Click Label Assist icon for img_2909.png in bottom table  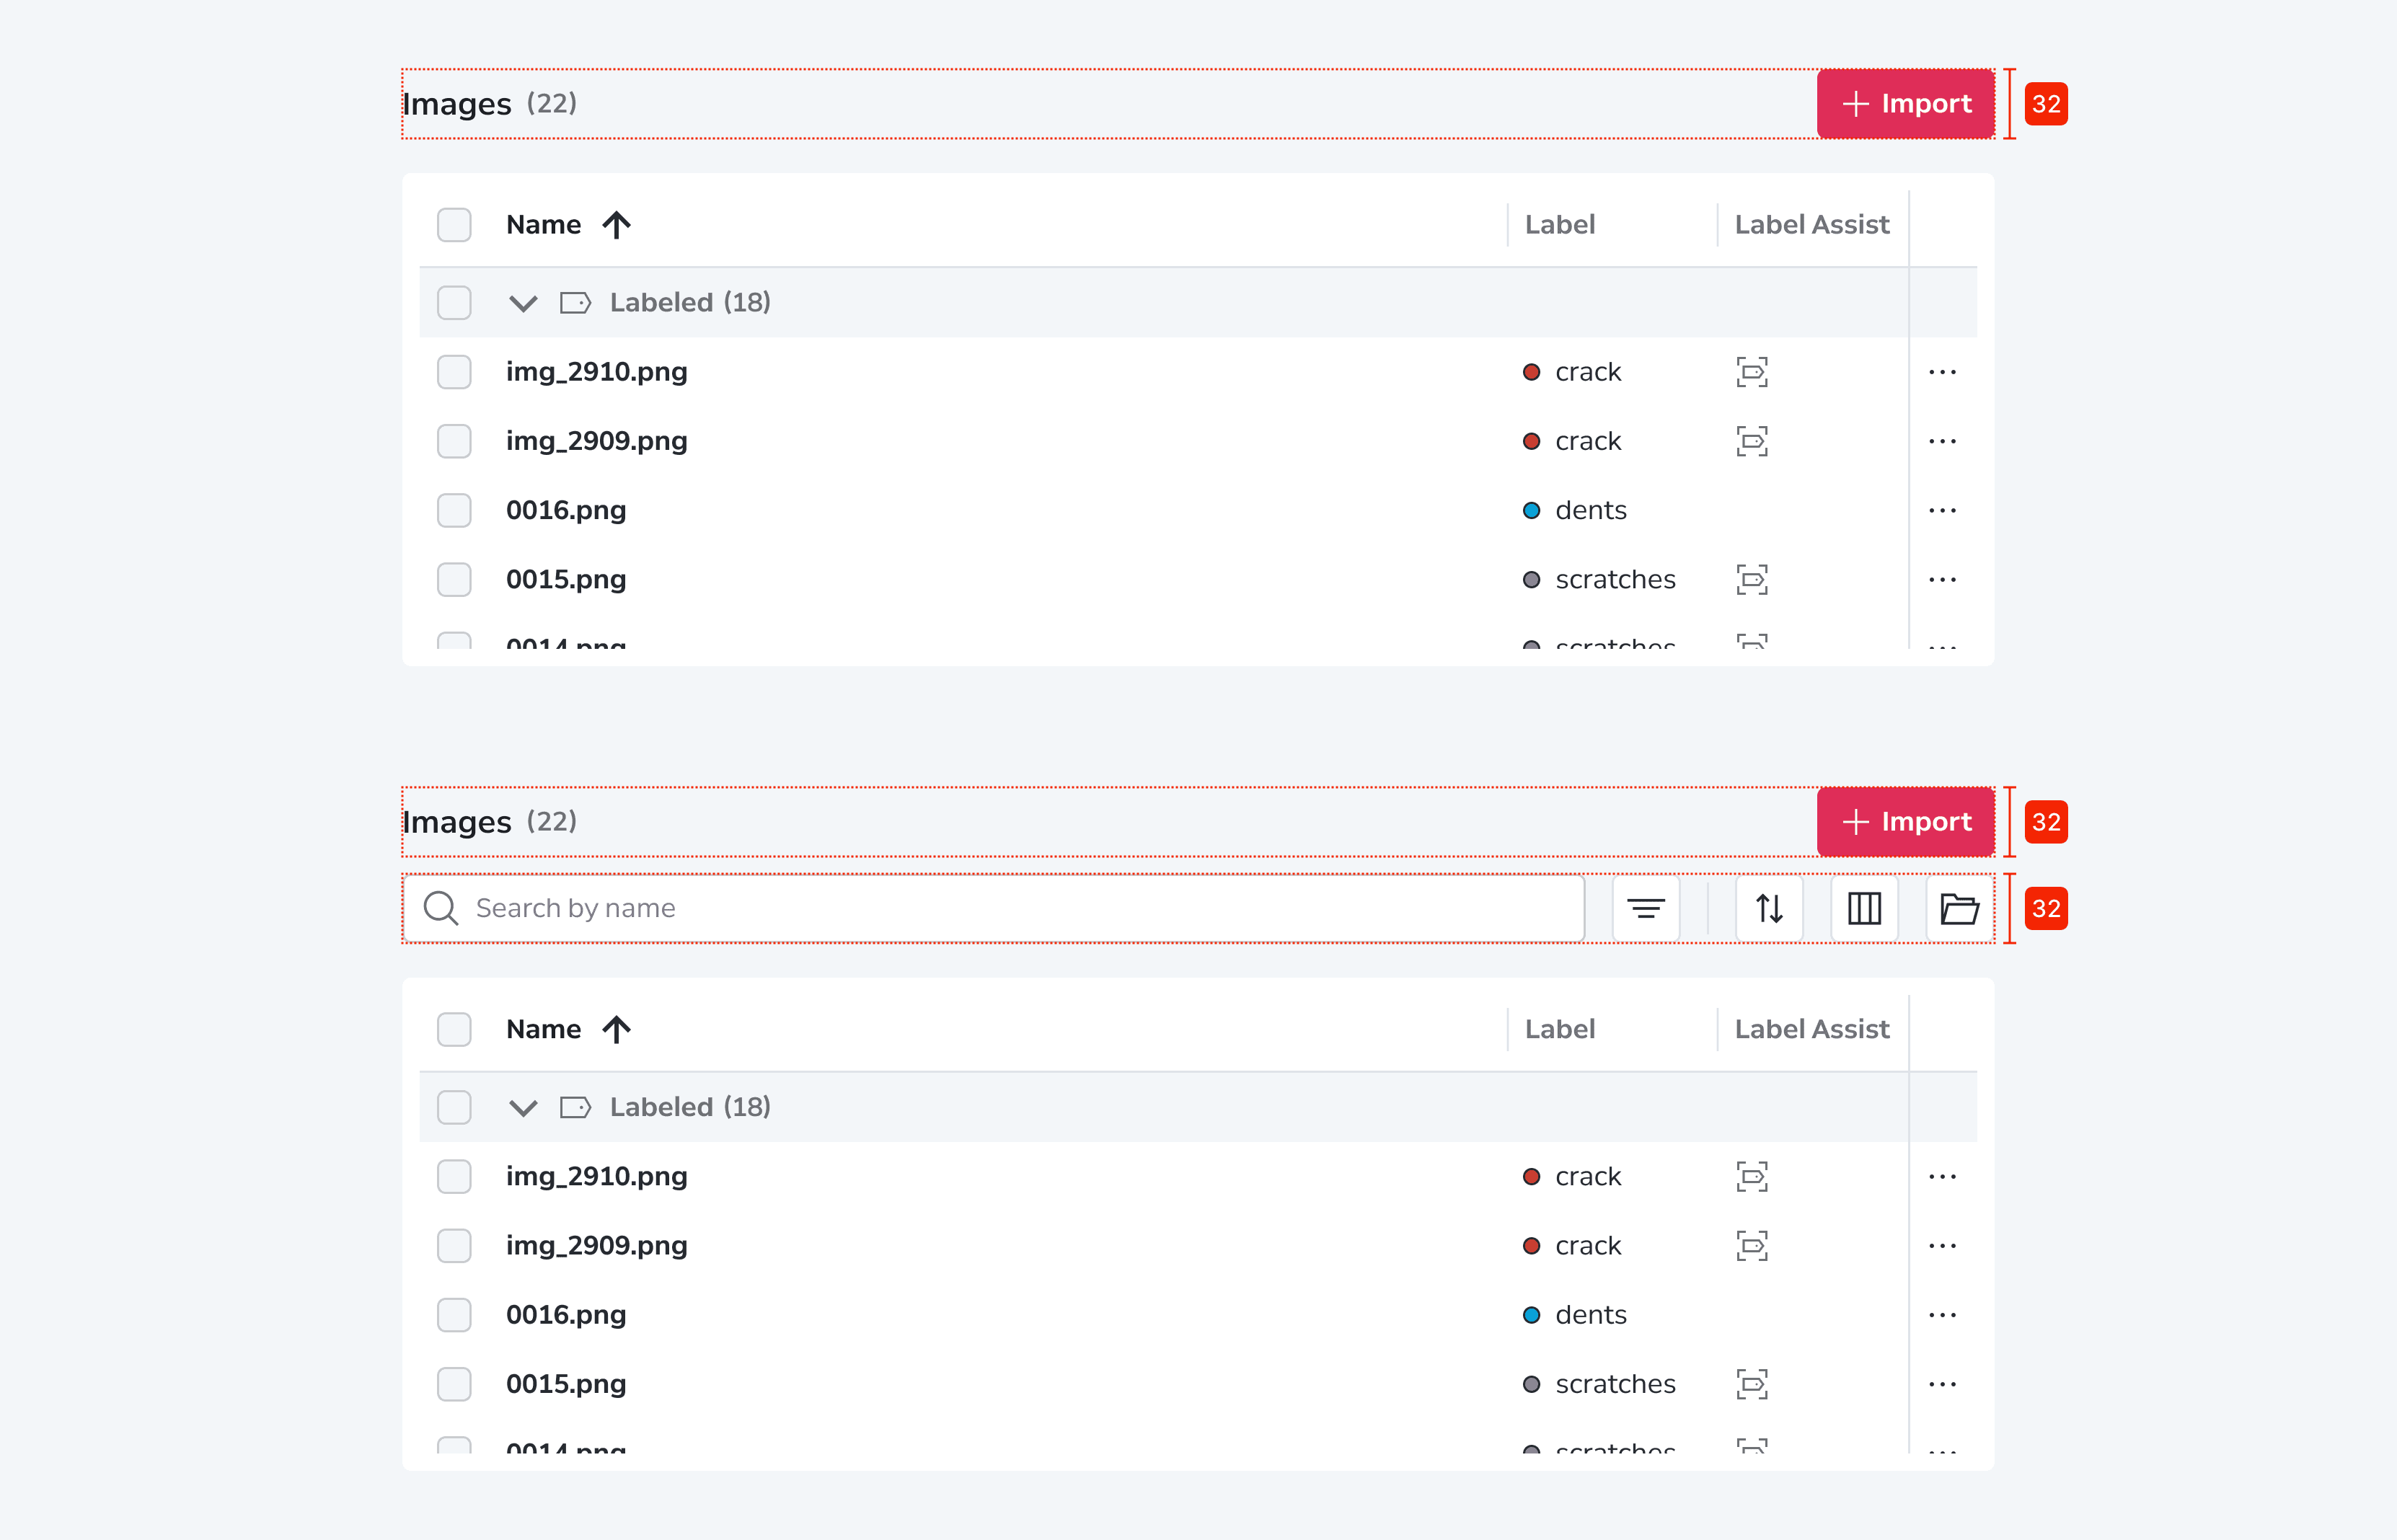click(1752, 1245)
